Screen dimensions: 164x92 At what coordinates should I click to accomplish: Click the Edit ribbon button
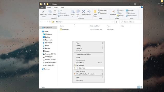[119, 13]
